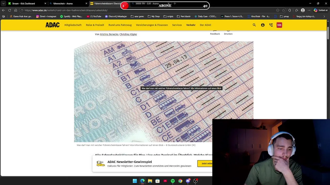Open the (1) YouTube bookmark
Screen dimensions: 330x185
point(94,16)
